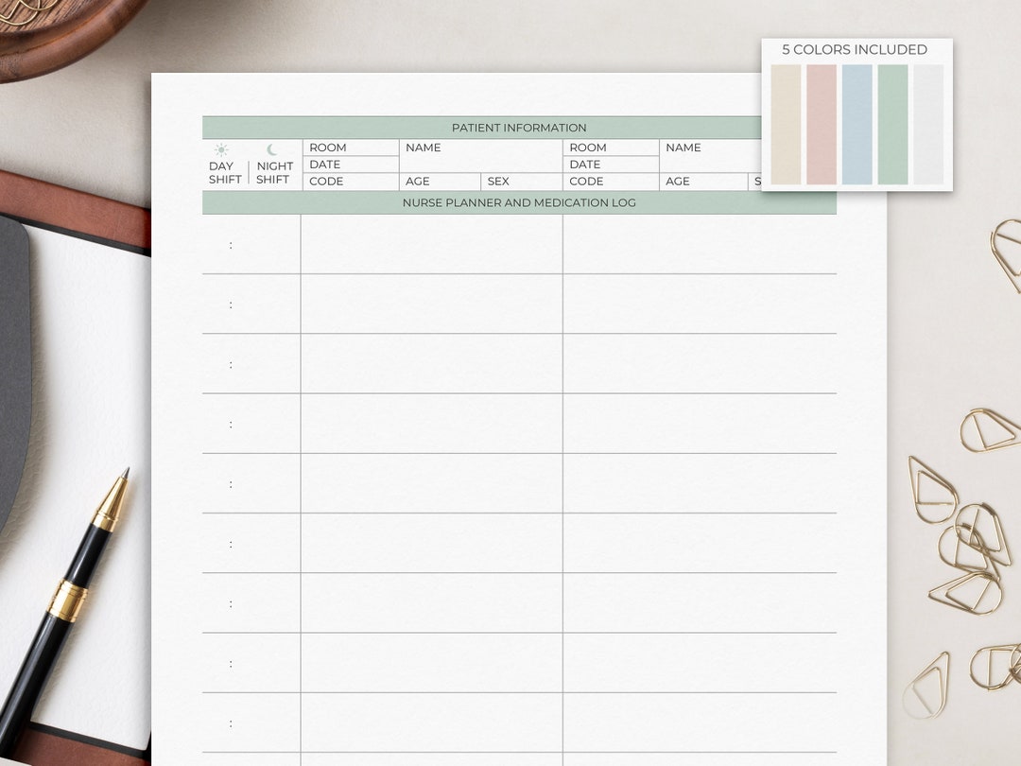1021x766 pixels.
Task: Click the second patient's AGE field
Action: (x=704, y=181)
